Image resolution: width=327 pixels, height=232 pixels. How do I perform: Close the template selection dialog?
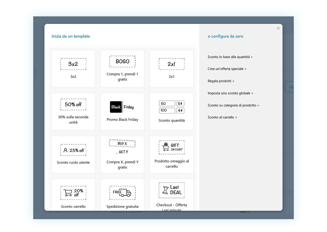coord(278,28)
